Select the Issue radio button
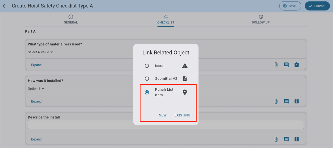The width and height of the screenshot is (333, 148). (147, 66)
